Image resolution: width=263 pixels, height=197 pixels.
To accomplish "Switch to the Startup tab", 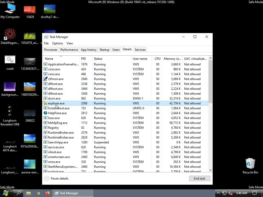I will click(x=105, y=50).
